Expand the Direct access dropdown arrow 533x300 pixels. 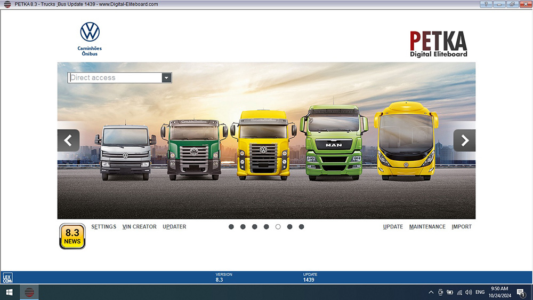tap(166, 77)
